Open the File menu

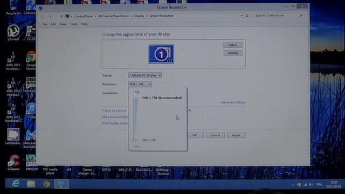pyautogui.click(x=45, y=24)
